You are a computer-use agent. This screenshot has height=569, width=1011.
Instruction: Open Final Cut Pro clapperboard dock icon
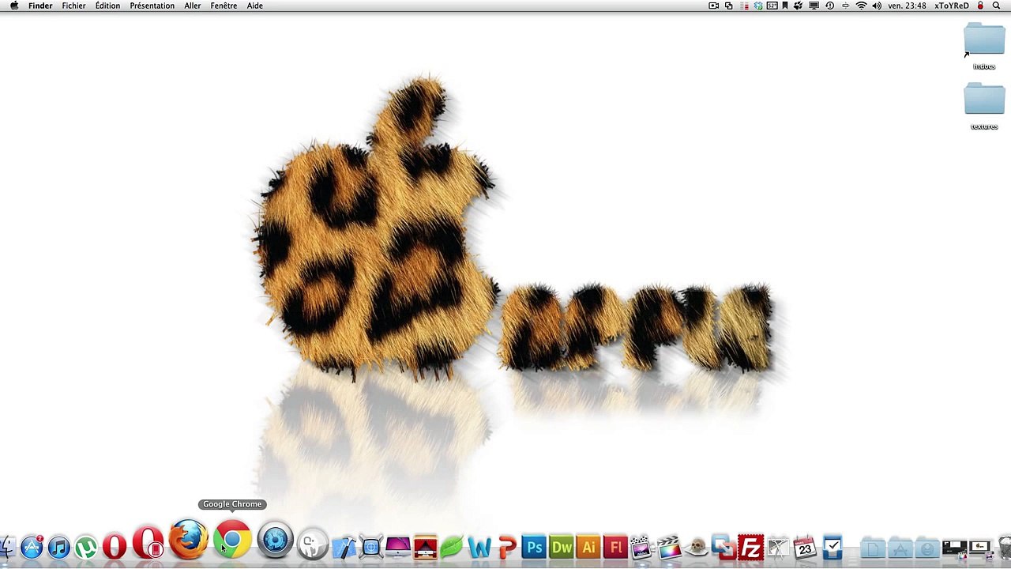tap(669, 547)
